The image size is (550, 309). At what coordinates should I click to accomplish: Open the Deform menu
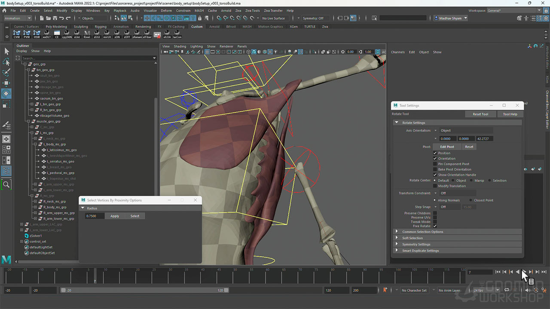(x=166, y=10)
